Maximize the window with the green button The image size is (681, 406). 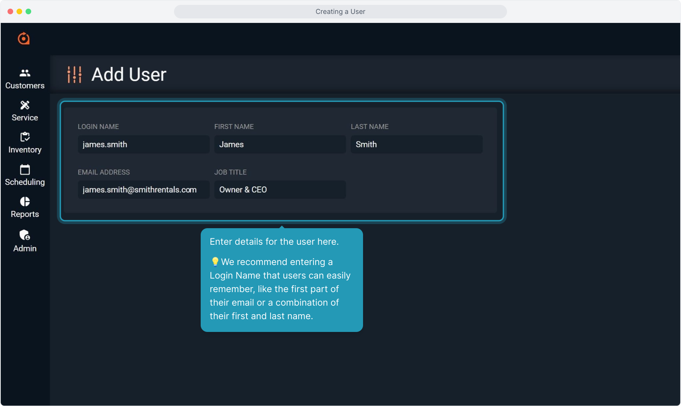click(29, 12)
